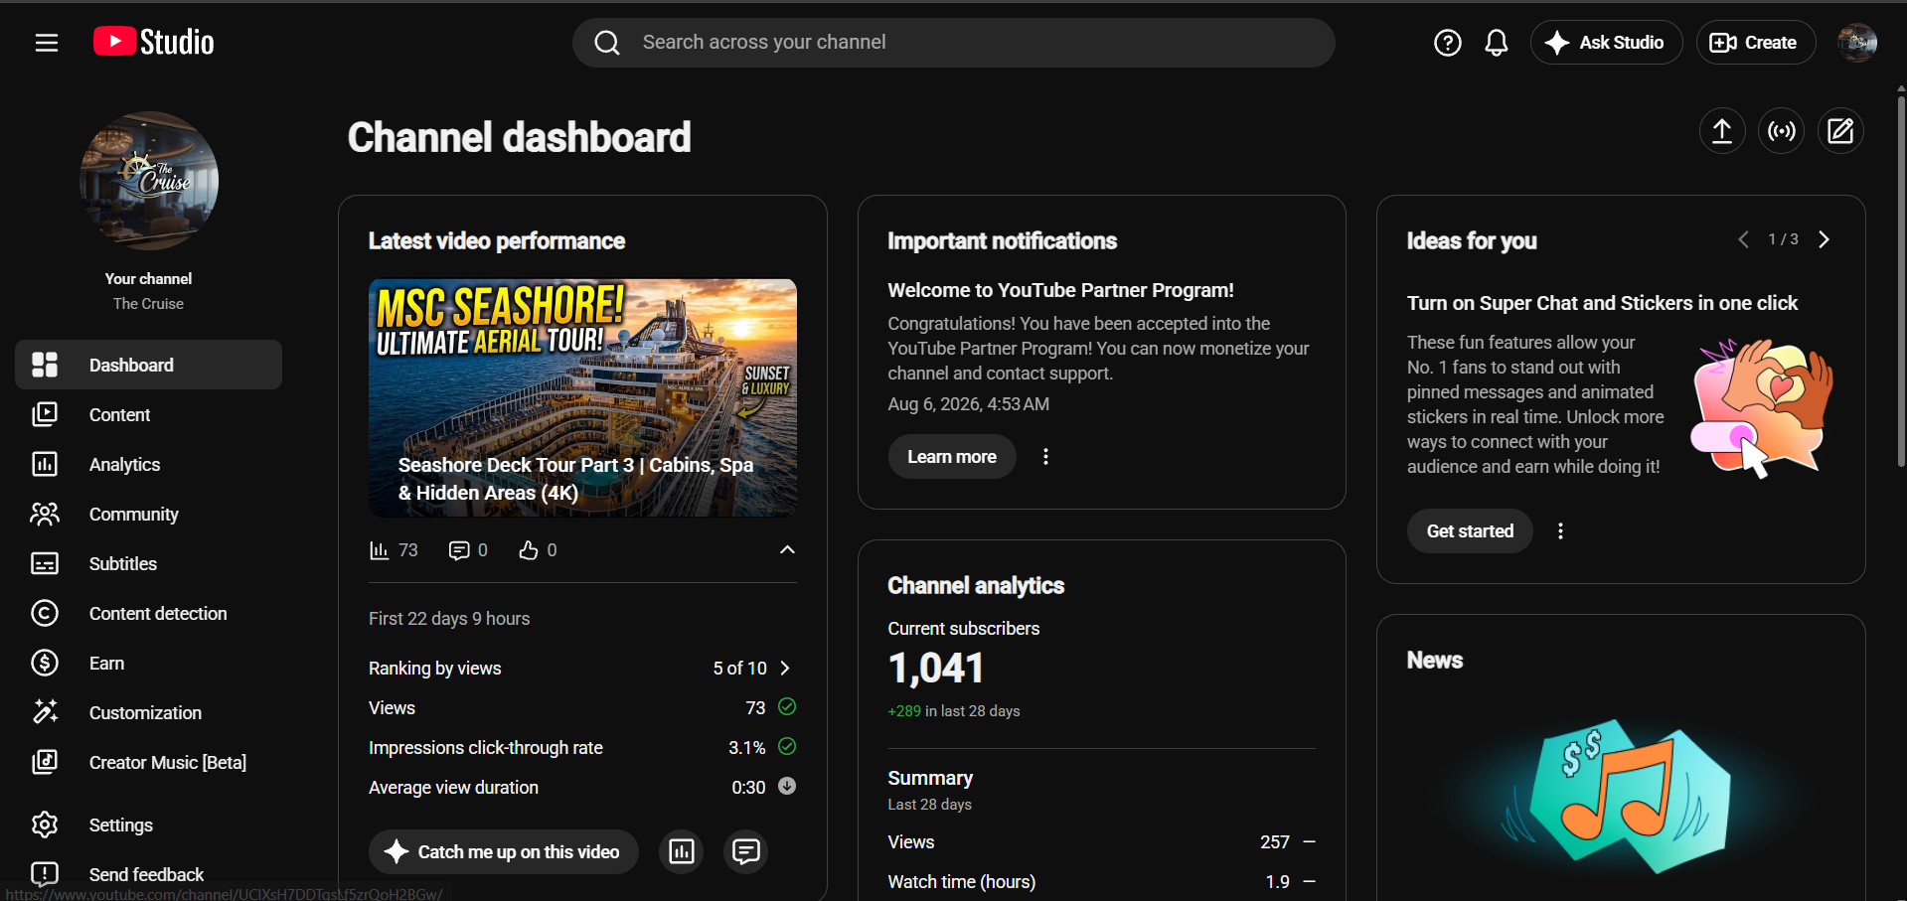Click the Create button
This screenshot has width=1907, height=901.
pyautogui.click(x=1754, y=43)
